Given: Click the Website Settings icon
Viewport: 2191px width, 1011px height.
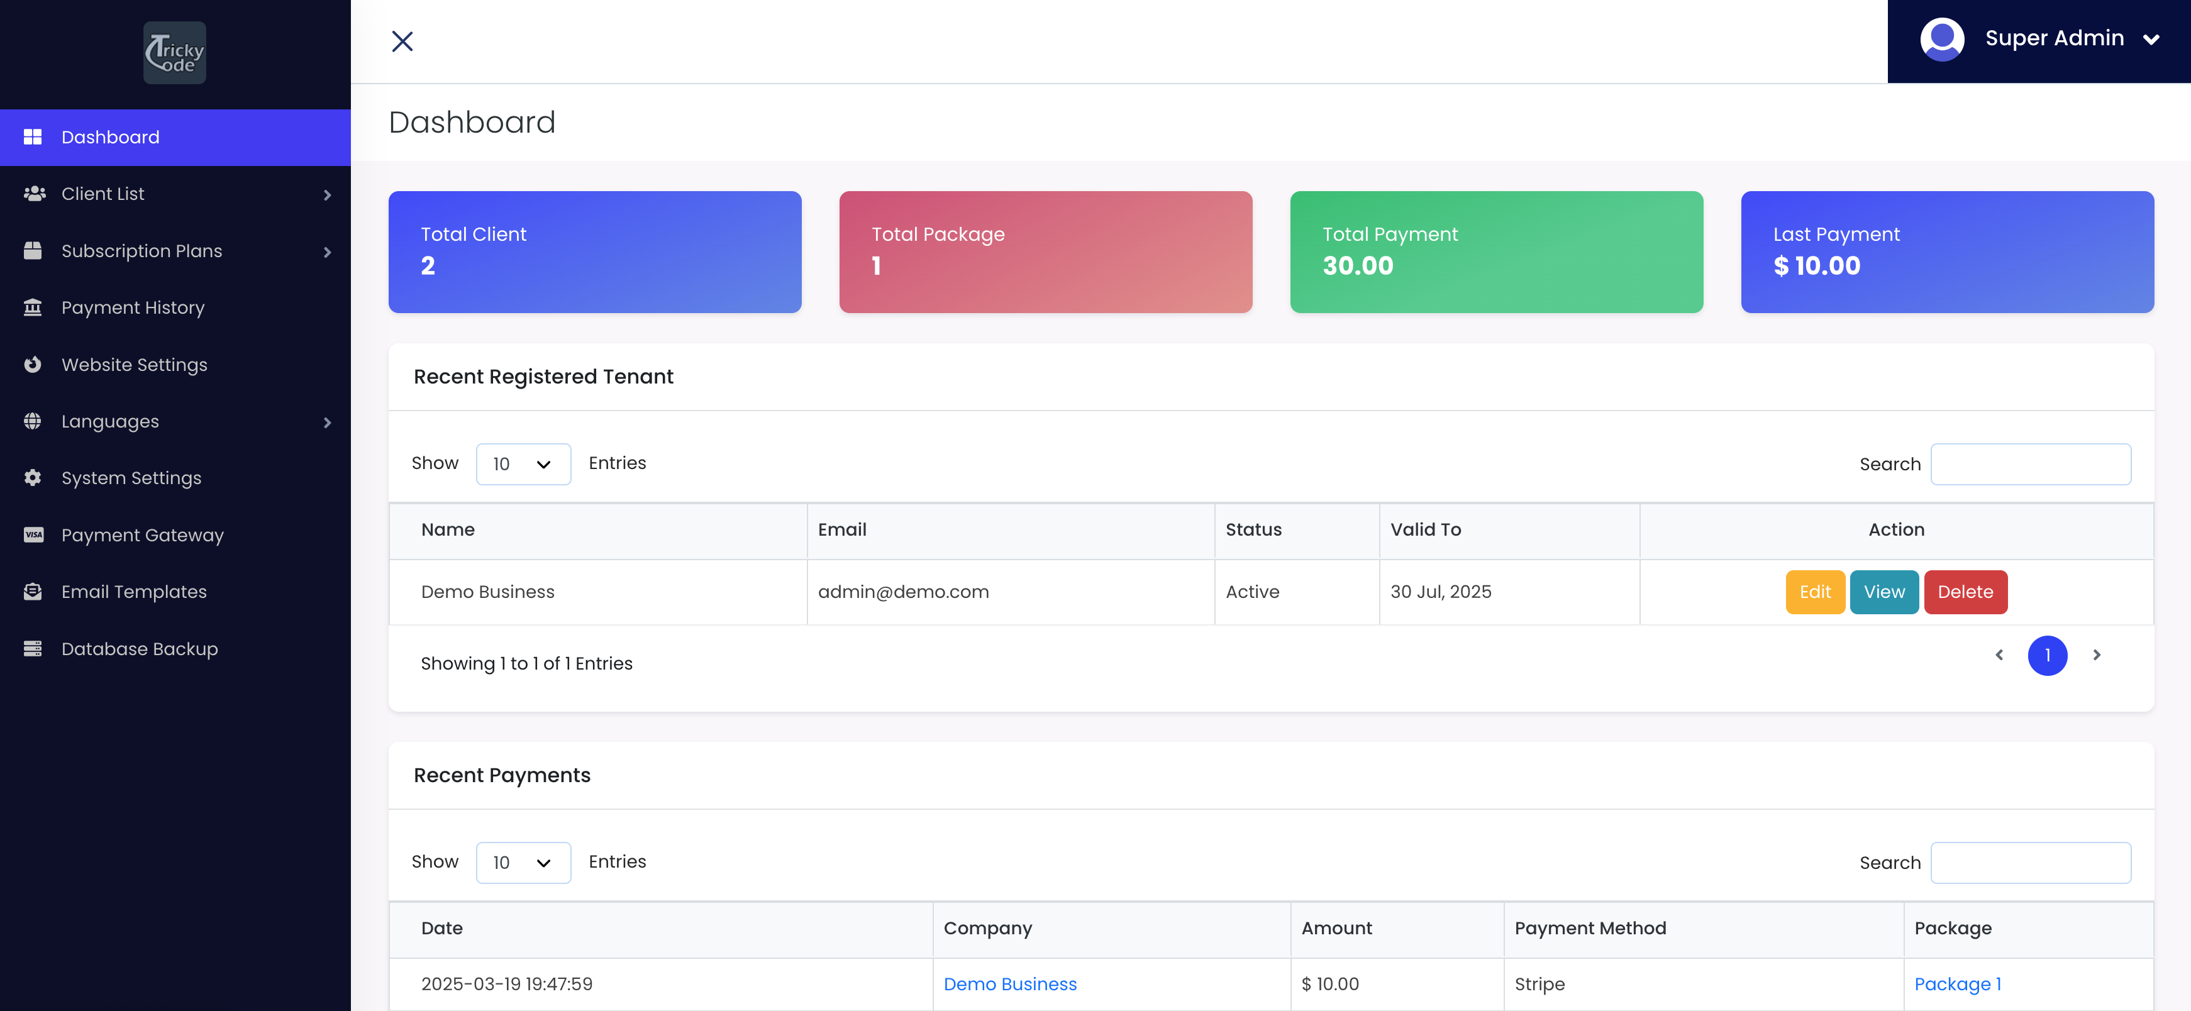Looking at the screenshot, I should pos(32,364).
